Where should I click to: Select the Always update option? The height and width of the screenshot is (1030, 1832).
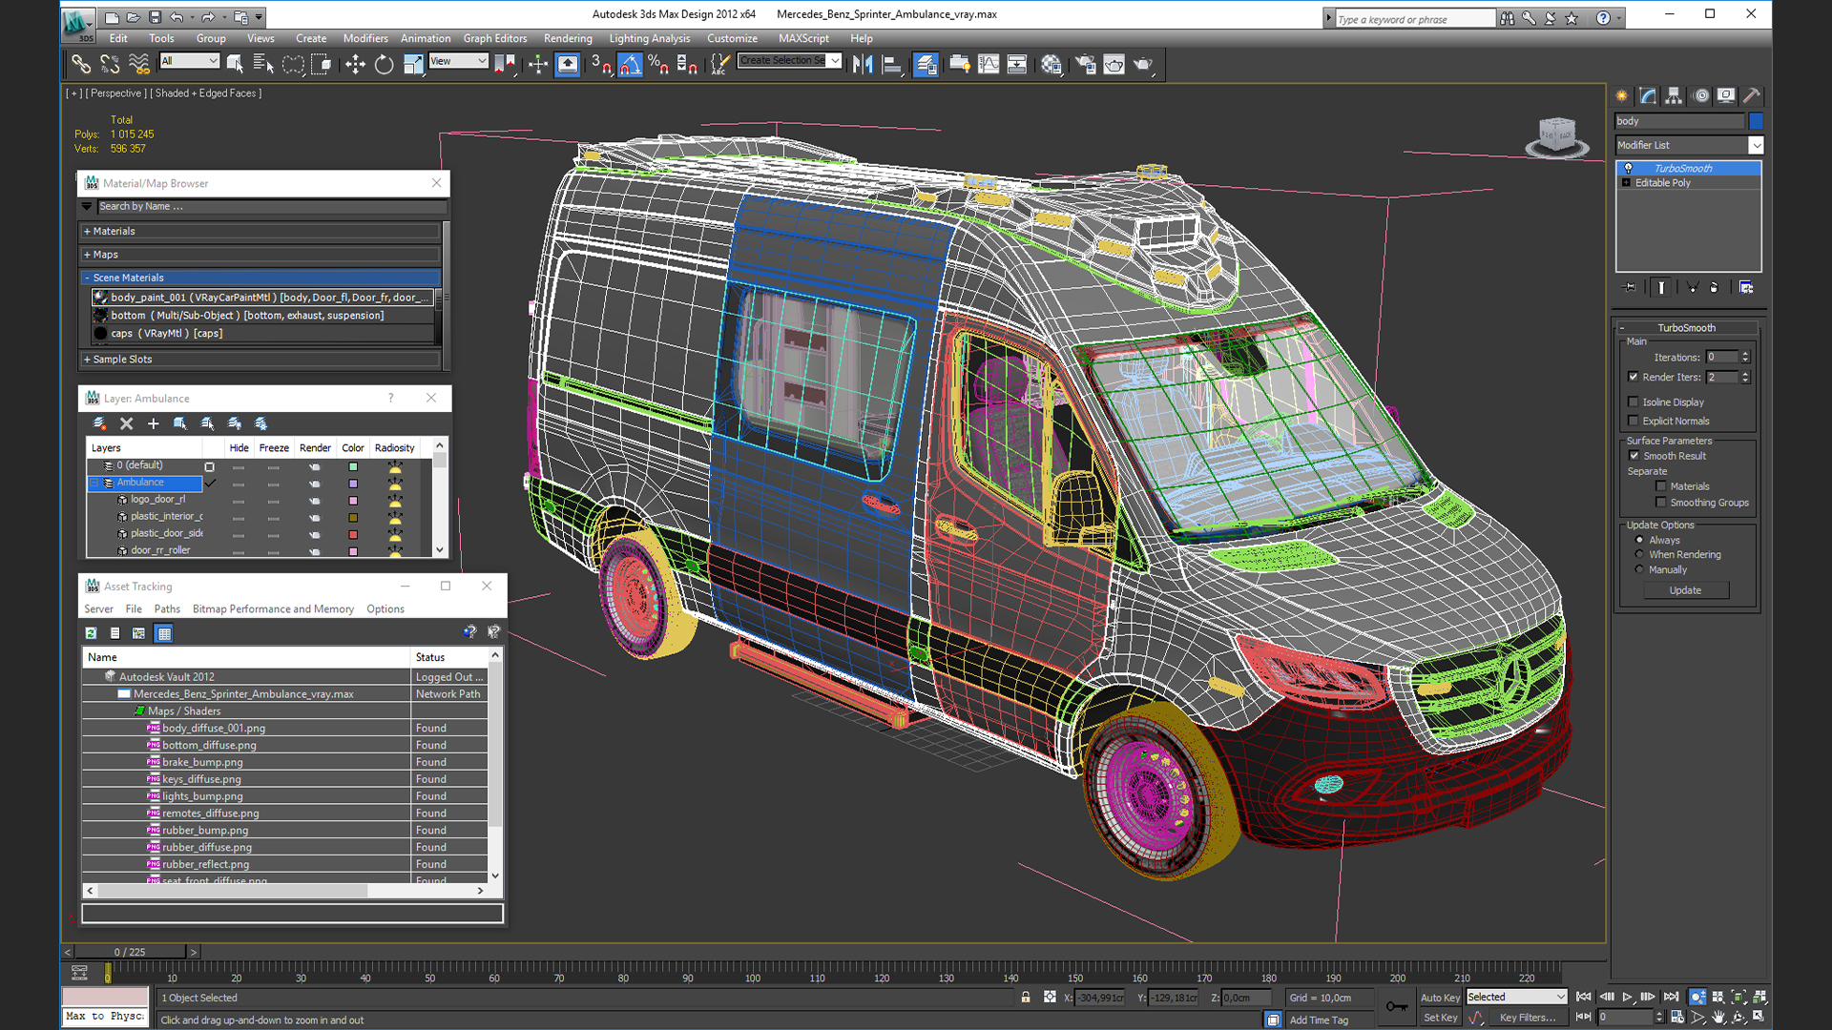coord(1639,540)
